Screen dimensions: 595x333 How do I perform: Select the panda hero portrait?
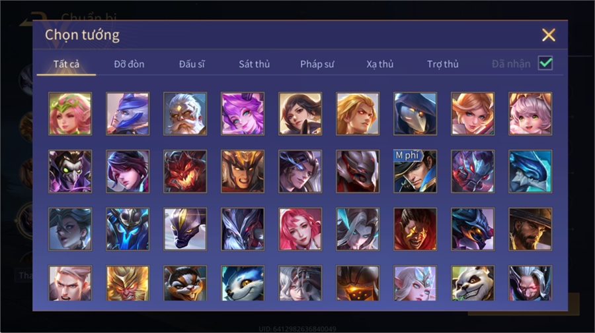pos(473,283)
